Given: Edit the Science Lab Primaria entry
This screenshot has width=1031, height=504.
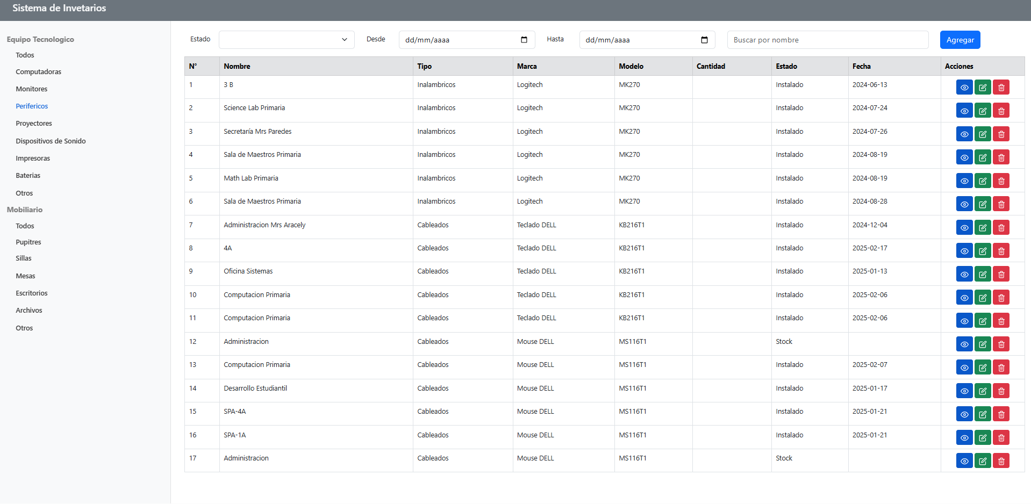Looking at the screenshot, I should click(982, 111).
